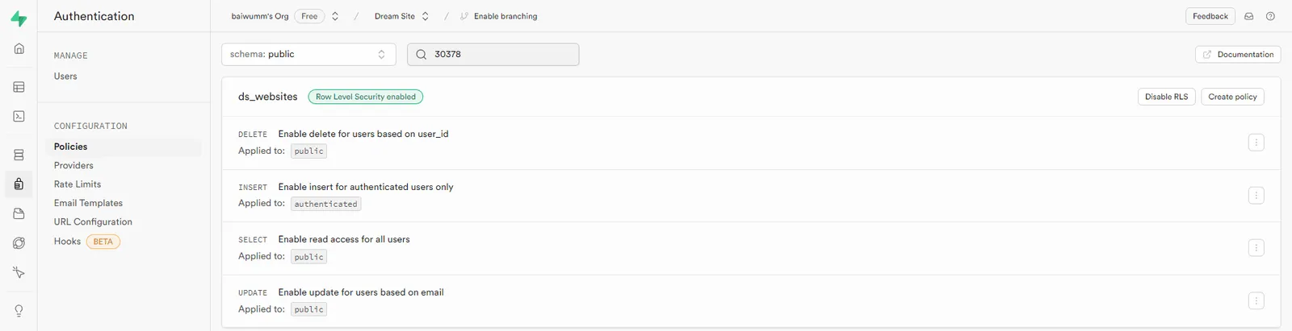Open the Table Editor icon
Image resolution: width=1292 pixels, height=331 pixels.
19,87
